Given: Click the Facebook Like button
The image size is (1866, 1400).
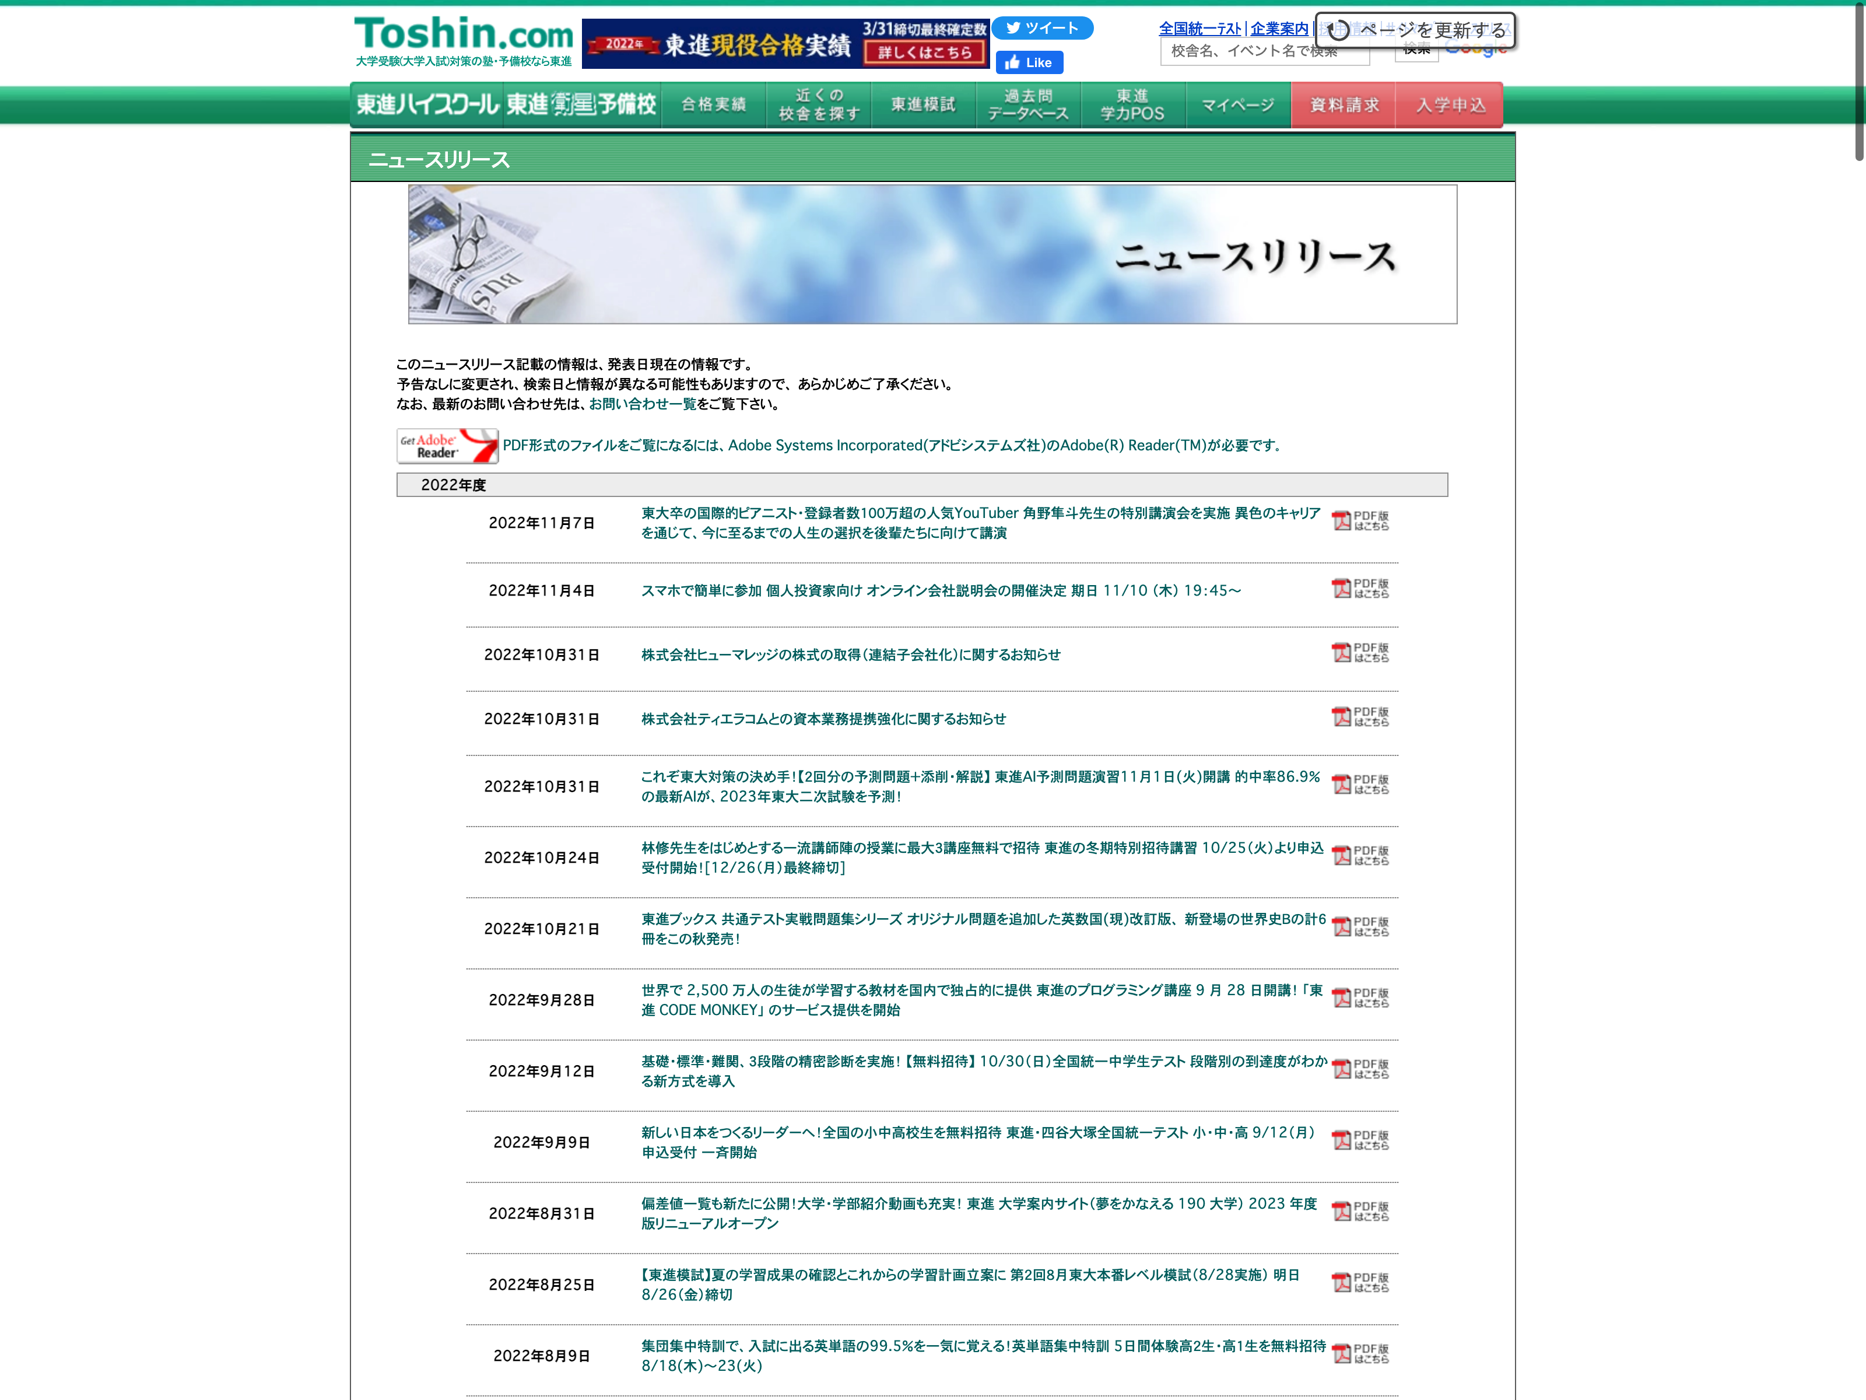Looking at the screenshot, I should coord(1029,62).
